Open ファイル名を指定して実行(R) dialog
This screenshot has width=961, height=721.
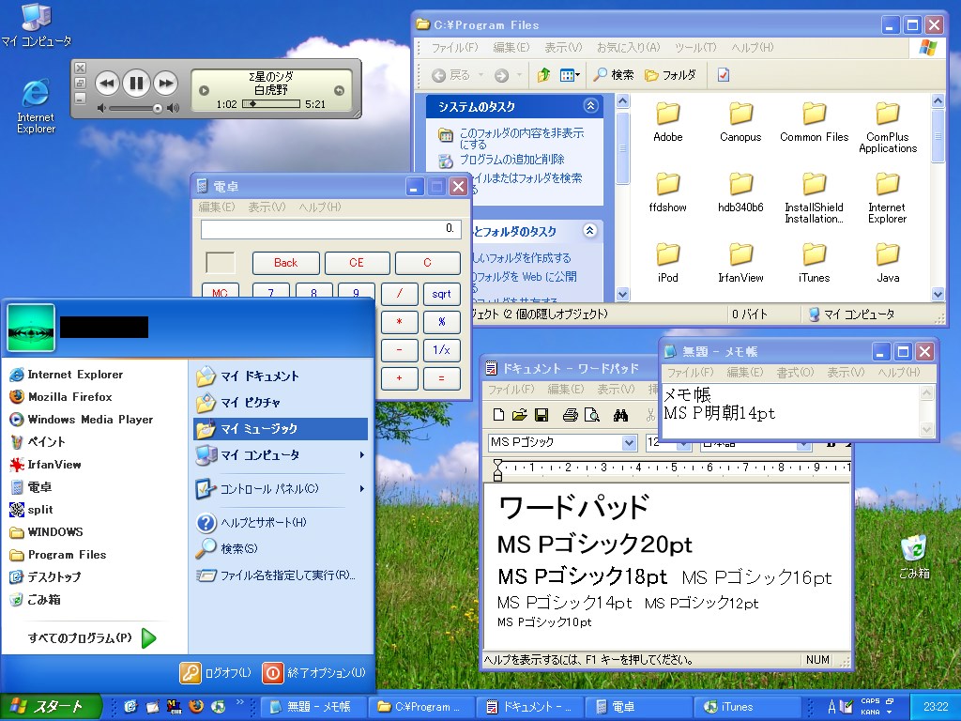click(x=276, y=575)
